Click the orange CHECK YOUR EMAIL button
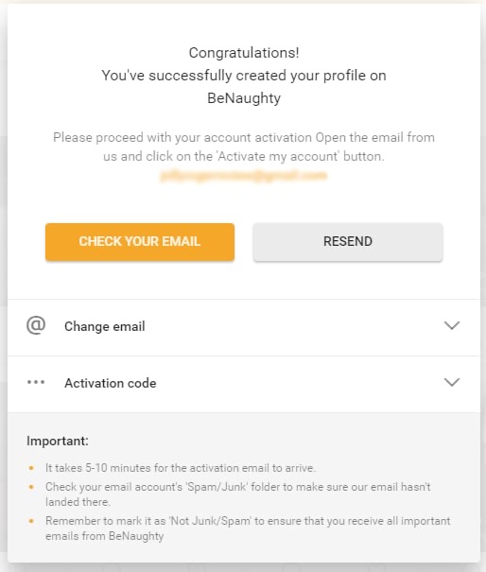486x572 pixels. click(140, 242)
